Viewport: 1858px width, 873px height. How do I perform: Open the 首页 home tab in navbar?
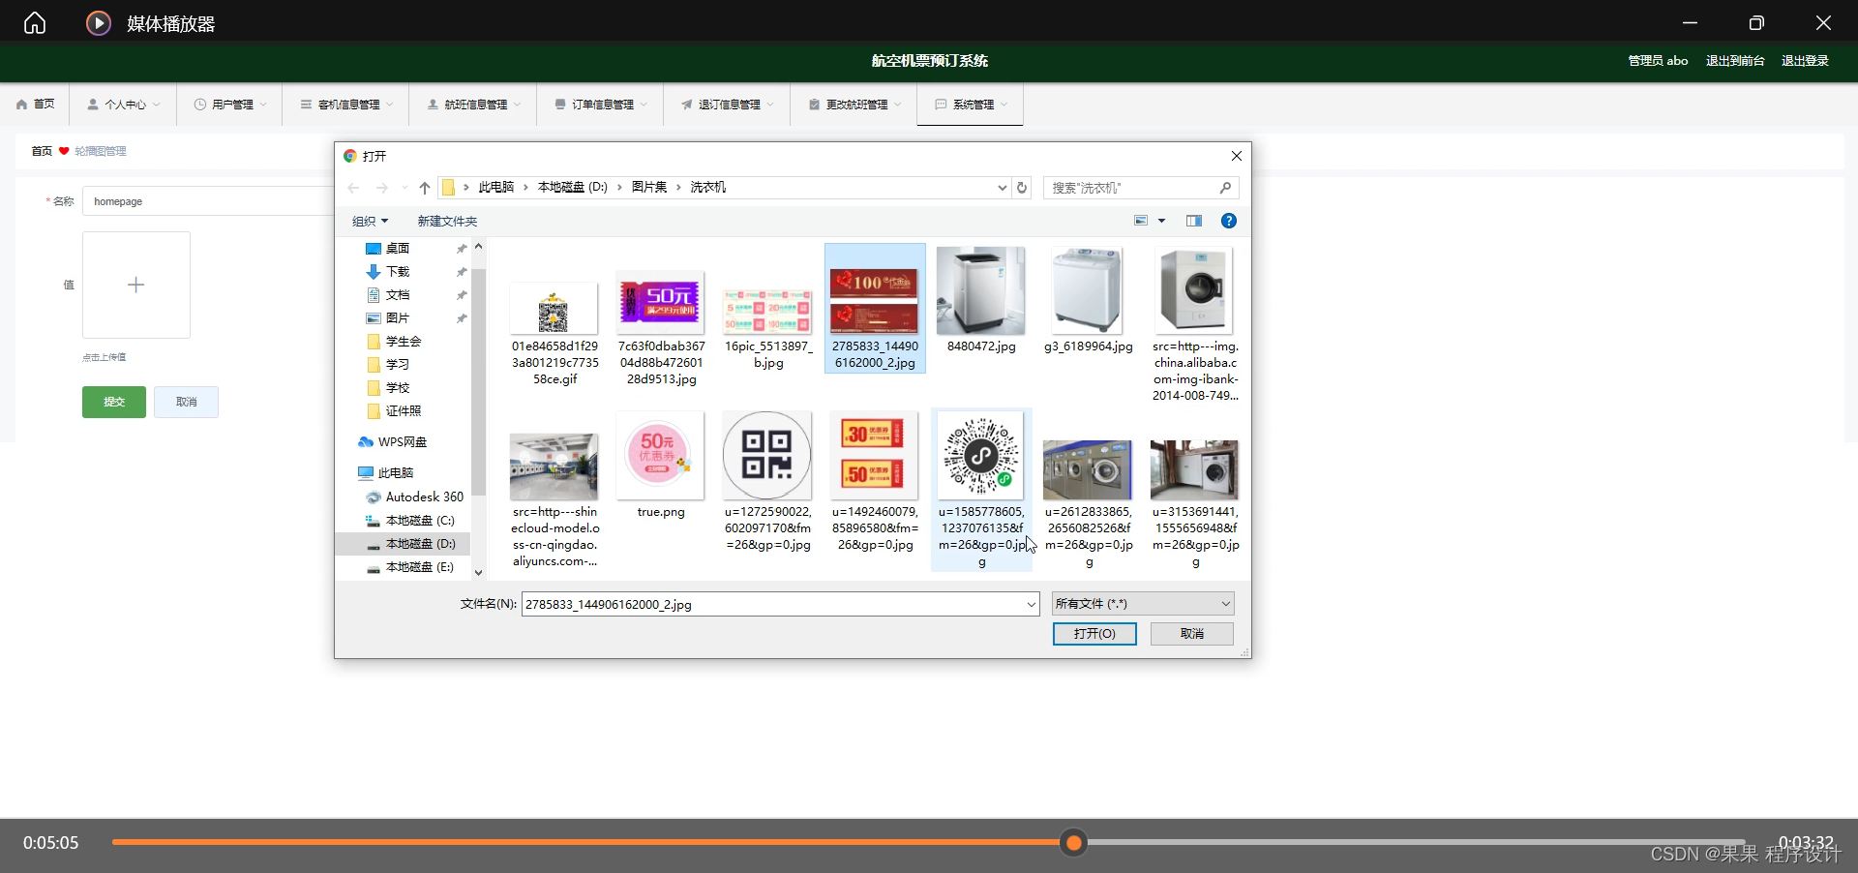pyautogui.click(x=36, y=105)
